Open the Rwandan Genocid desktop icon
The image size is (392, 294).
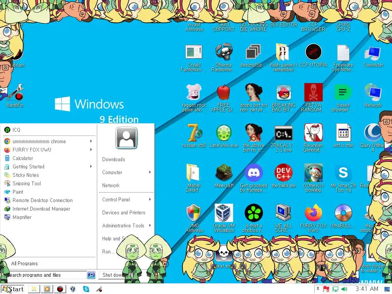point(313,132)
